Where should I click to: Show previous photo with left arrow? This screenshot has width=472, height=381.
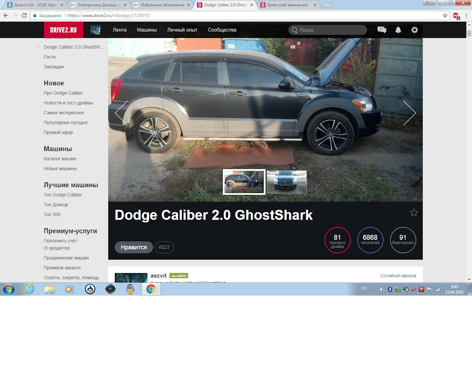[121, 113]
